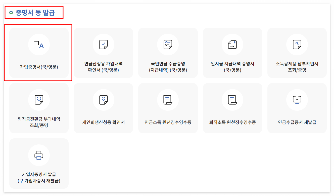Open the 가입증명서(국/영문) card
The height and width of the screenshot is (196, 334).
[39, 53]
